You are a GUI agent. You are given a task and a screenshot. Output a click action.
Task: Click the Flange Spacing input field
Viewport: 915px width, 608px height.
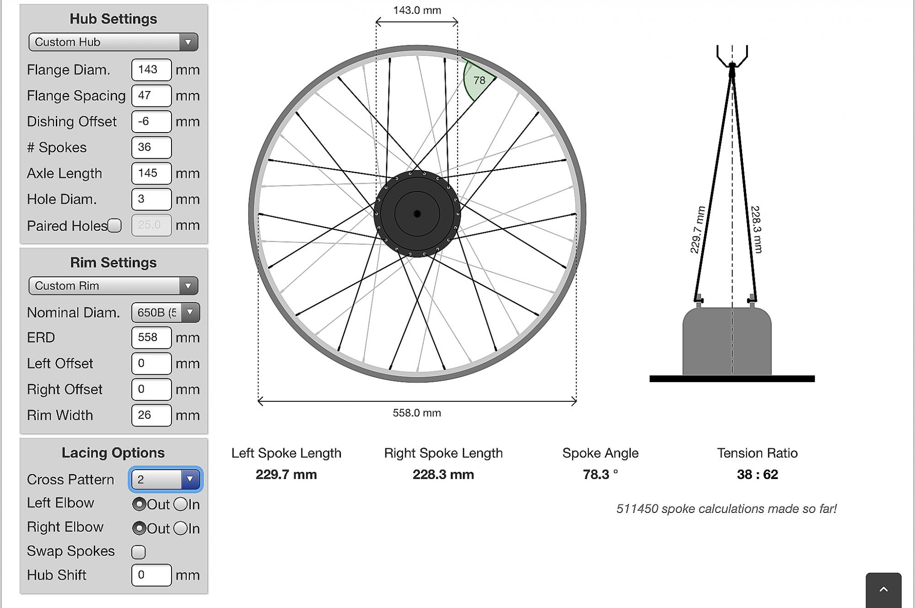tap(151, 96)
